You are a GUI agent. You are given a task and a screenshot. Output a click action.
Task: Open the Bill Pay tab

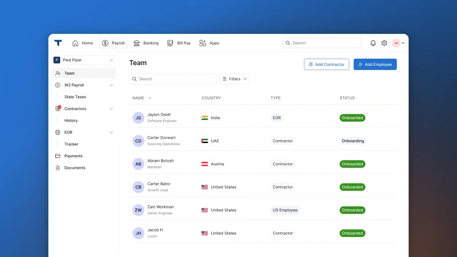pyautogui.click(x=179, y=43)
